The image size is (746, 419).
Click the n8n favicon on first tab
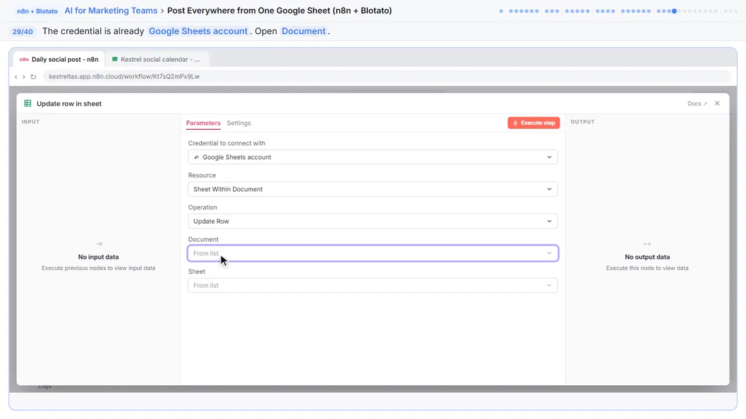click(x=24, y=59)
